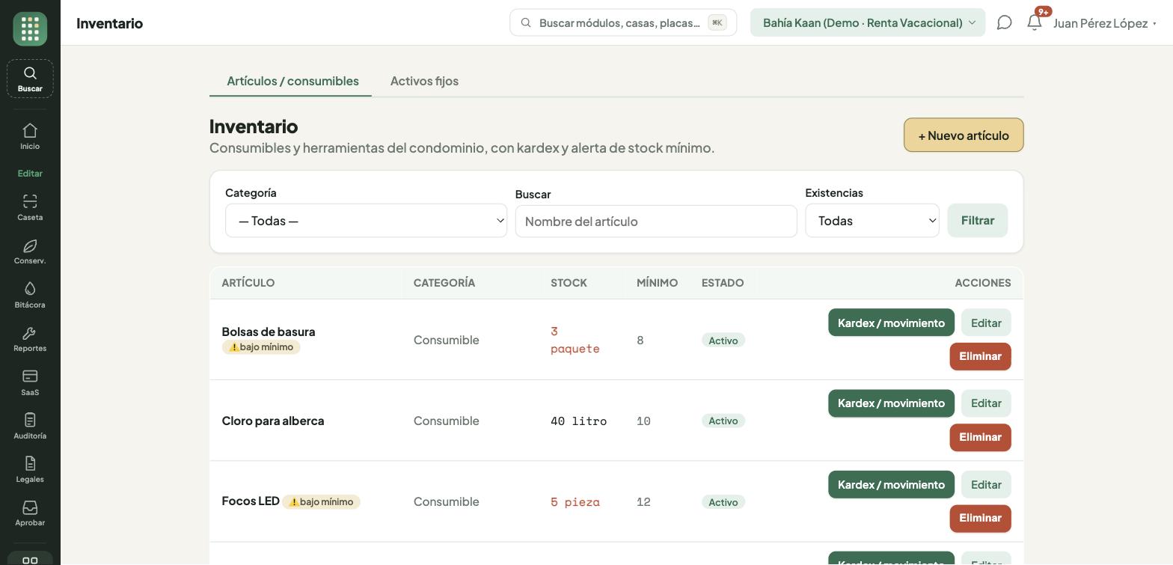Click the '3 paquete' stock value
1173x565 pixels.
pyautogui.click(x=575, y=340)
